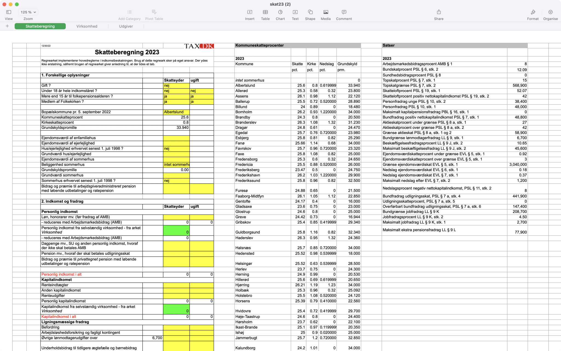Switch to the Udgiver sheet tab
Viewport: 561px width, 351px height.
[126, 26]
